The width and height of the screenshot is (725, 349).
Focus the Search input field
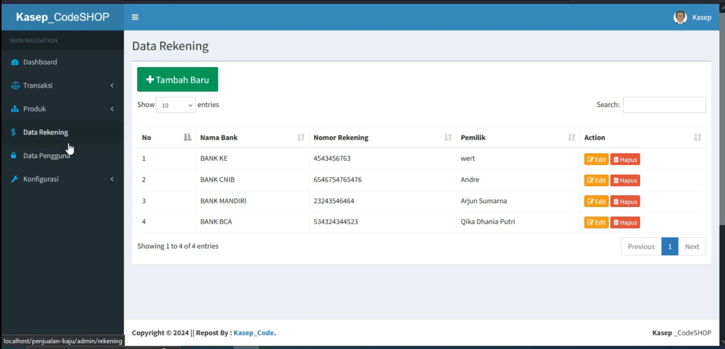tap(664, 105)
